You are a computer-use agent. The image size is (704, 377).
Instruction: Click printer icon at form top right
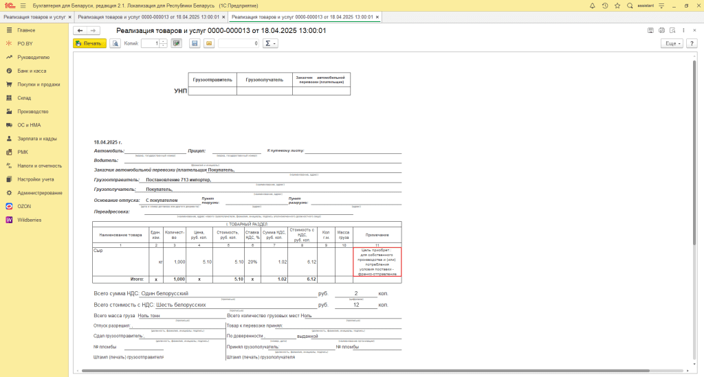(x=661, y=30)
